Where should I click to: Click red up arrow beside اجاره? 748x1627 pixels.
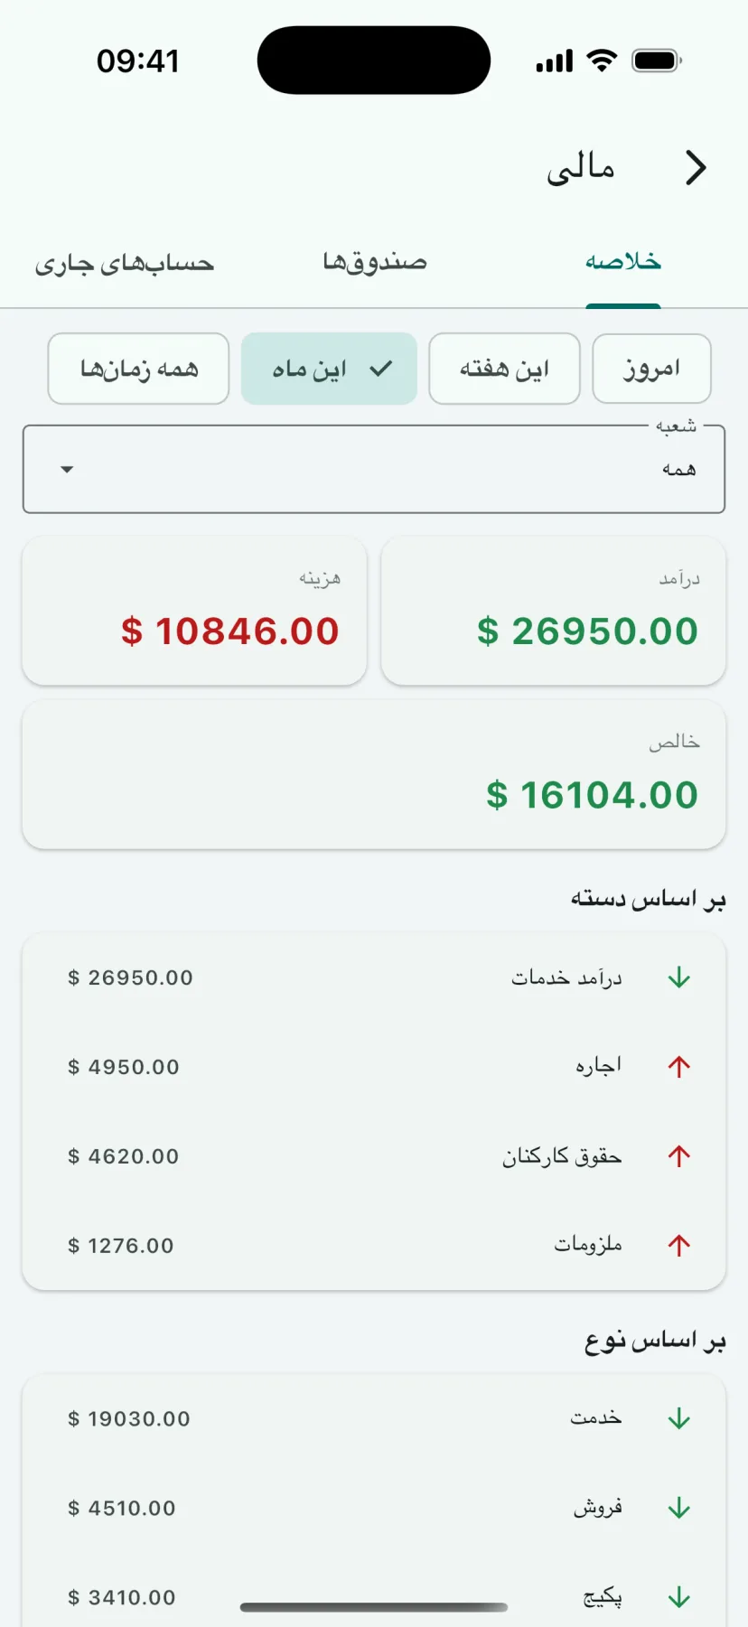(x=679, y=1067)
